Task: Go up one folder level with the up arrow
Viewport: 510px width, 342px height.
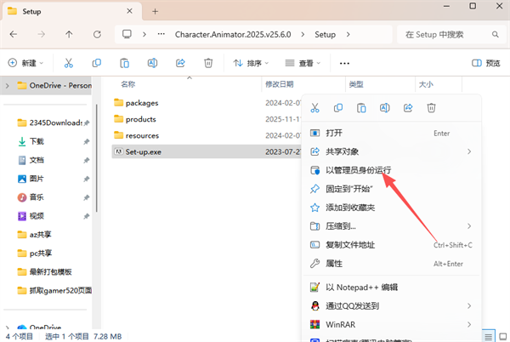Action: [69, 35]
